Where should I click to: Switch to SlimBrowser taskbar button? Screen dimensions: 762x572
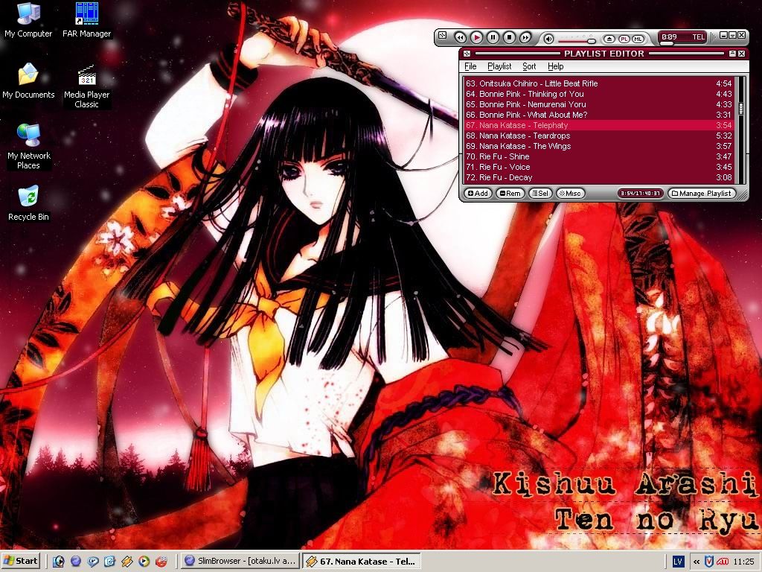click(240, 562)
